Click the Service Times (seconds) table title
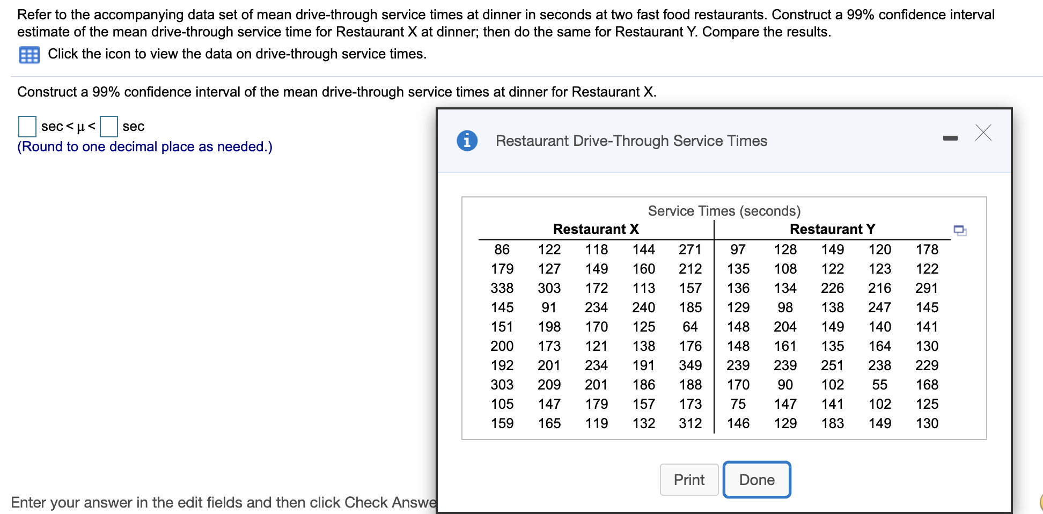The height and width of the screenshot is (514, 1043). tap(724, 210)
